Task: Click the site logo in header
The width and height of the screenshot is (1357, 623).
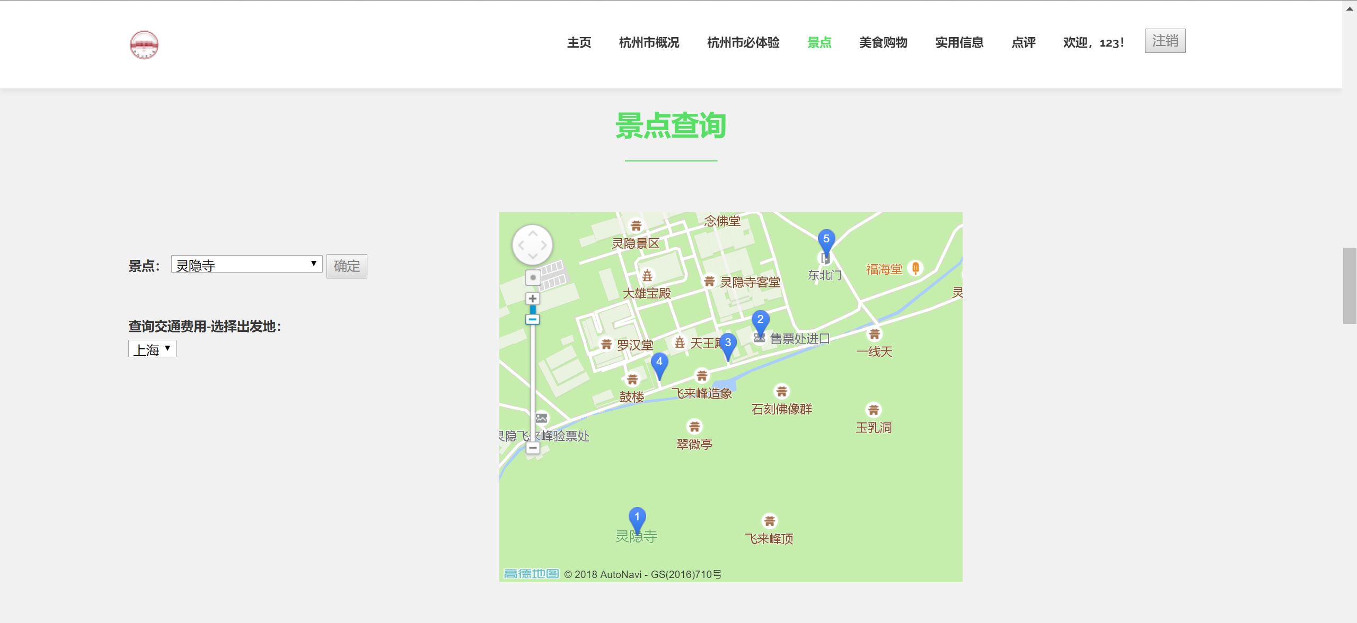Action: [x=144, y=44]
